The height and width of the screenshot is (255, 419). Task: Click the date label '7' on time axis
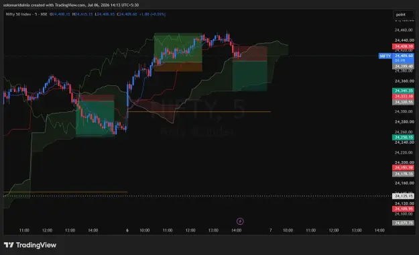point(270,230)
